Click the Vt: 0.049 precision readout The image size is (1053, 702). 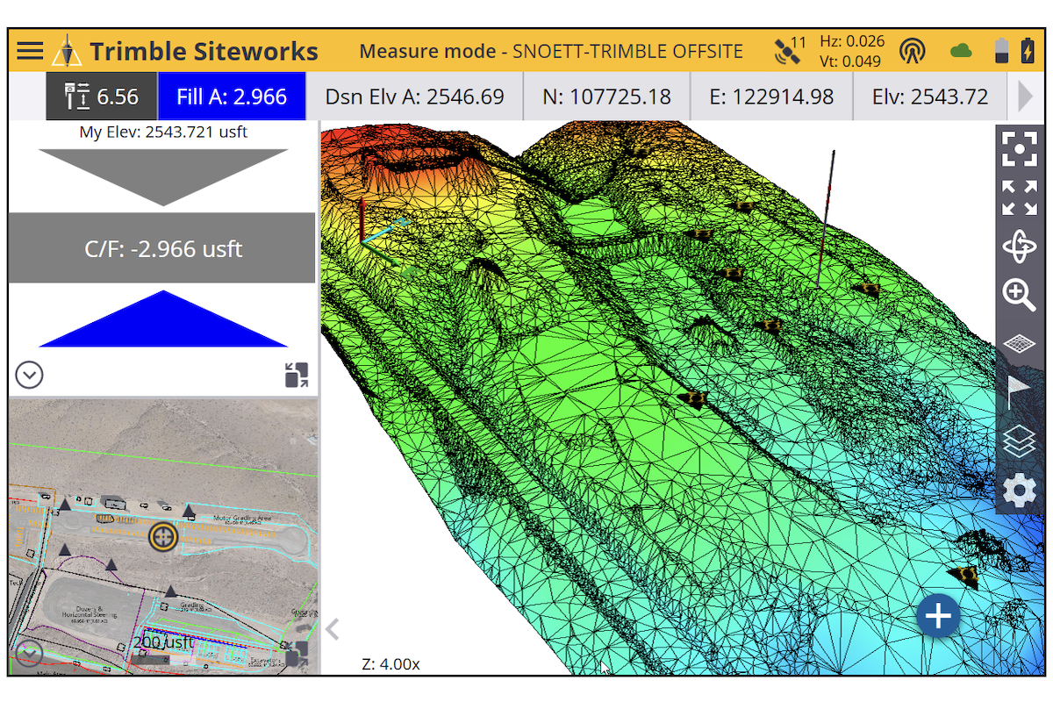click(852, 61)
